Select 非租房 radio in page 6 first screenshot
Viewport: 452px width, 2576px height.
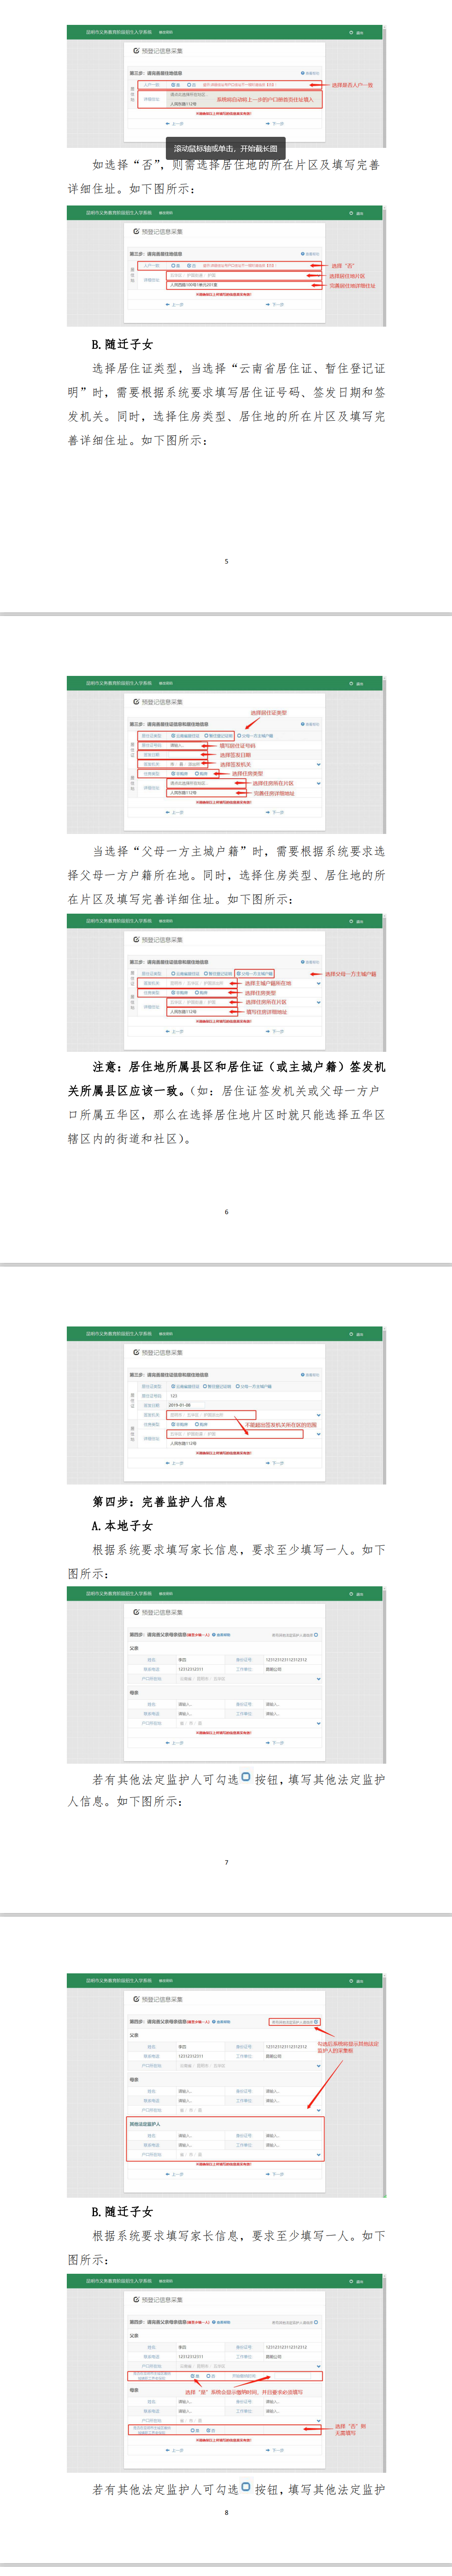pos(173,774)
